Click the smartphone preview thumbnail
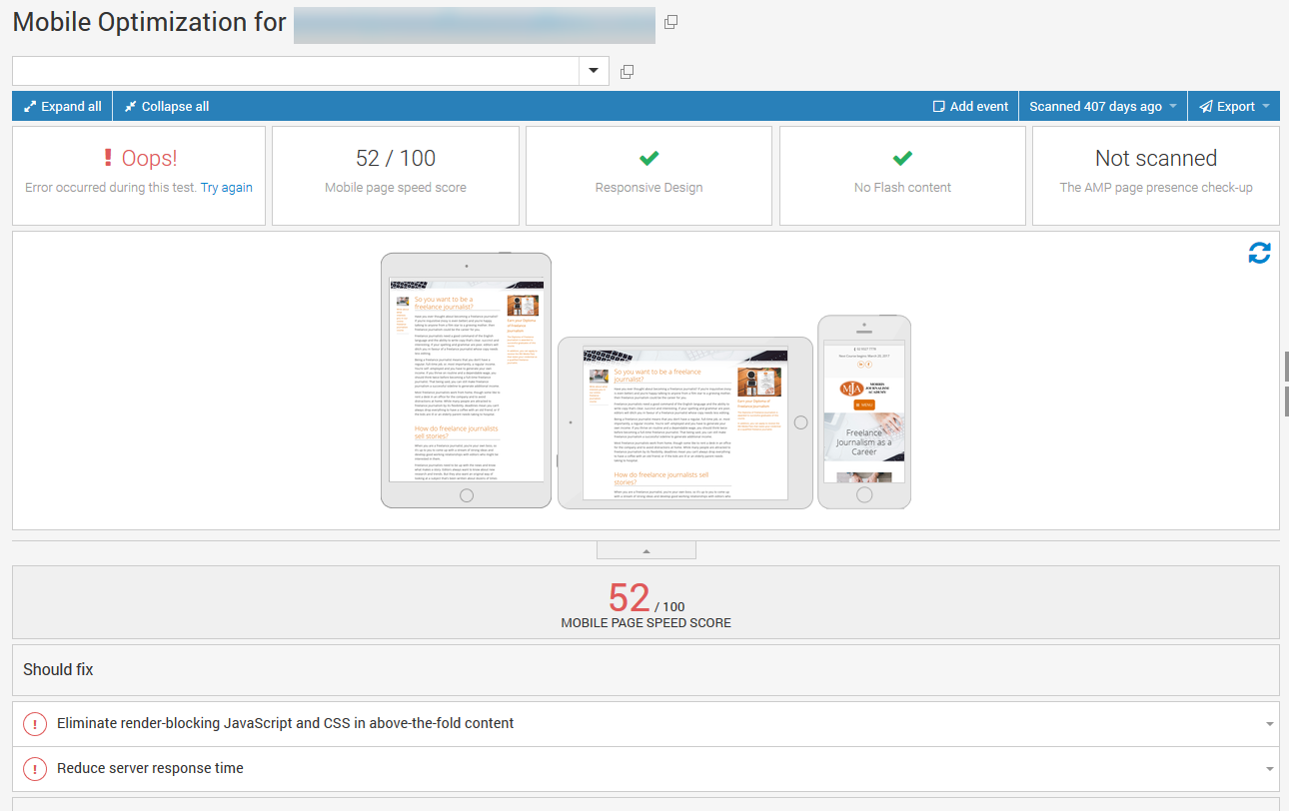 tap(863, 411)
